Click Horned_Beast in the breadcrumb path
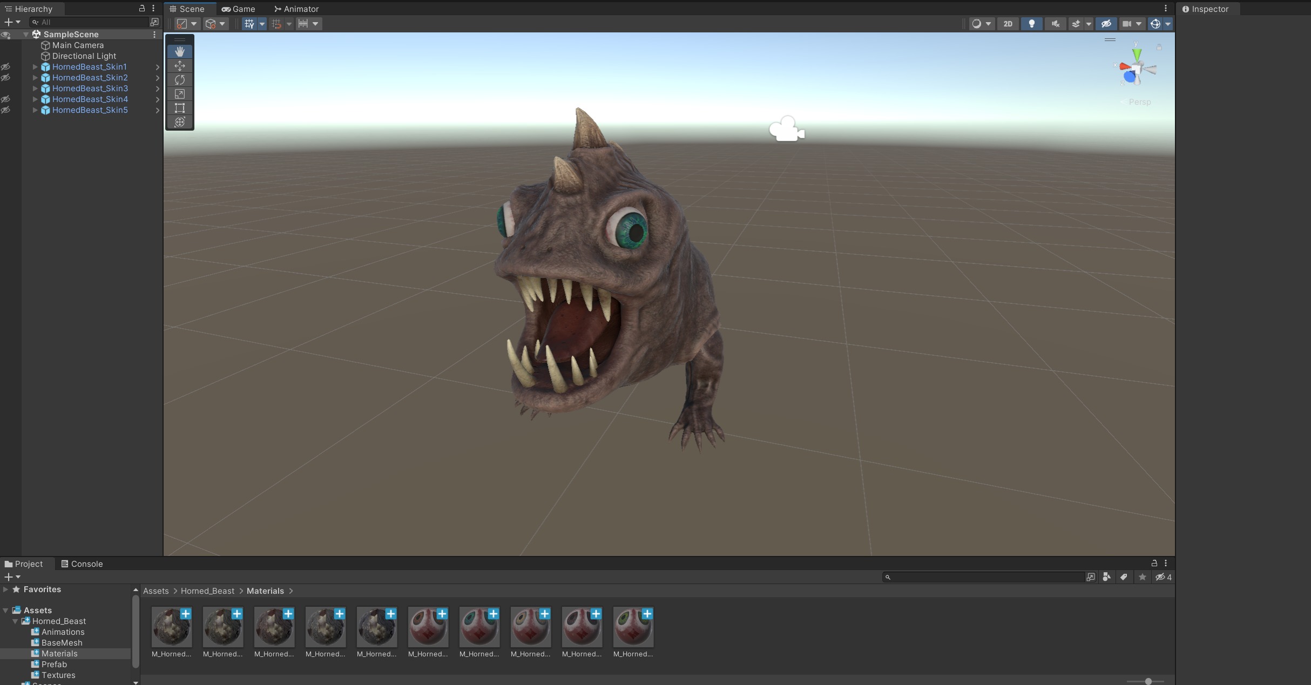Screen dimensions: 1311x685 [x=207, y=591]
